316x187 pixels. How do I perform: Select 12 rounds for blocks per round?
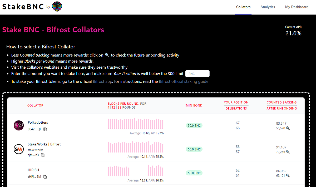pyautogui.click(x=113, y=107)
